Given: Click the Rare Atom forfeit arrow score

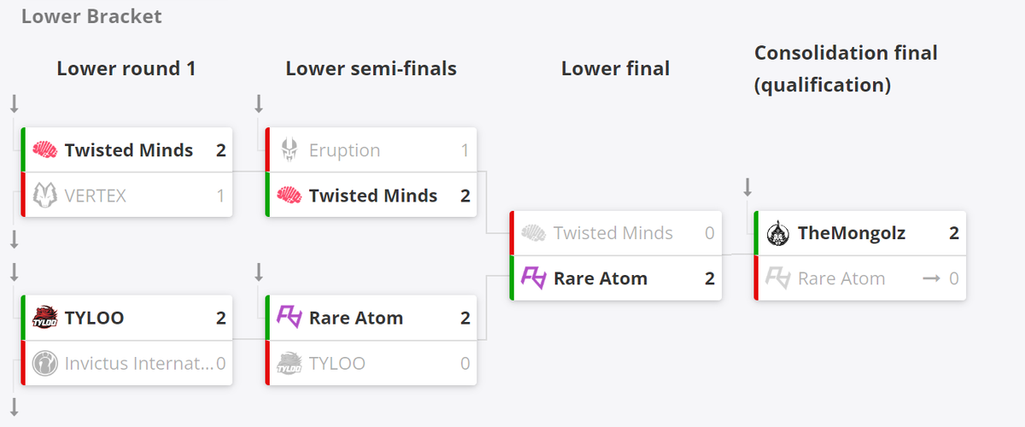Looking at the screenshot, I should 942,278.
